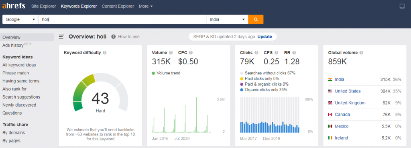
Task: Click the Global volume help icon
Action: pyautogui.click(x=361, y=53)
